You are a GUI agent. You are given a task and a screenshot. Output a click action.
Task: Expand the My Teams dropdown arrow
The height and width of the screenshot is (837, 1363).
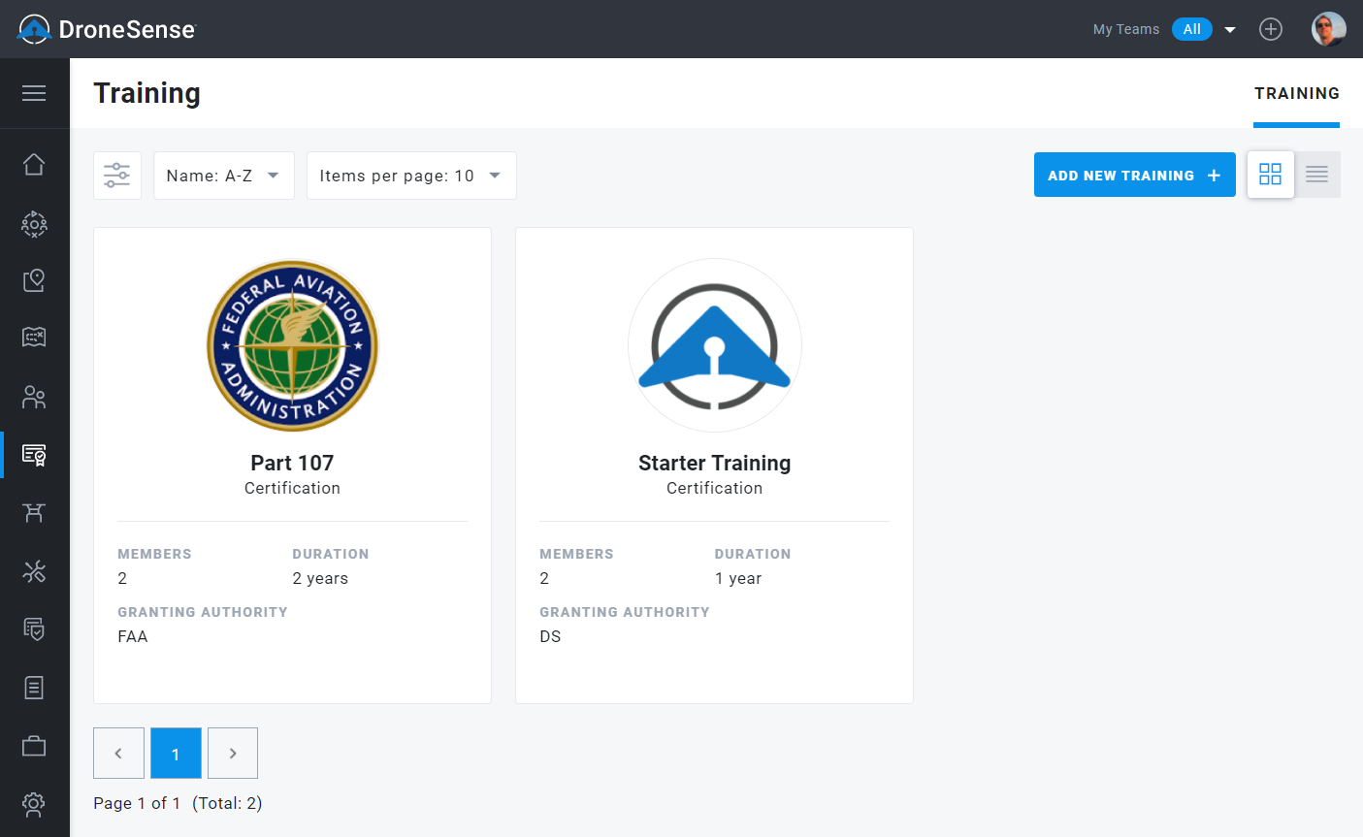1230,30
